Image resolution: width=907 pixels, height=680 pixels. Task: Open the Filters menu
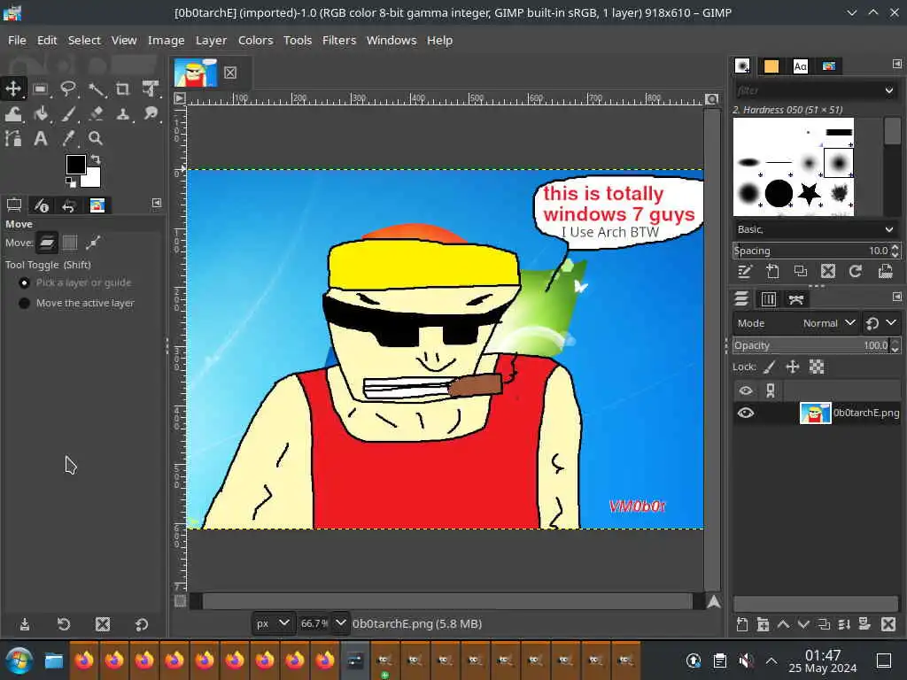tap(338, 40)
